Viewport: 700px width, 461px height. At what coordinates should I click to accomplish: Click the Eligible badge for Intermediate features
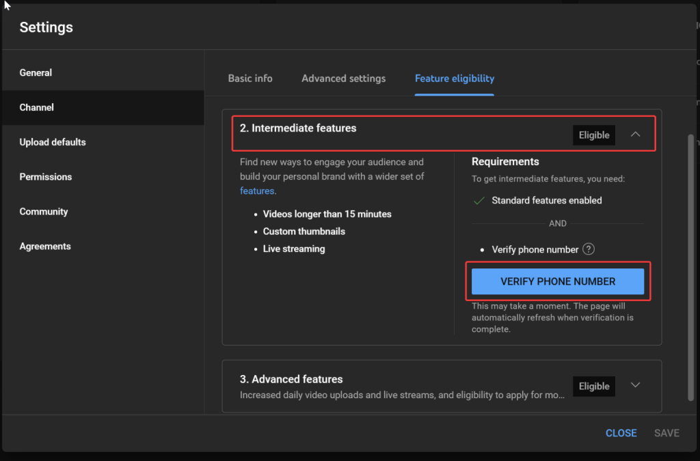click(x=593, y=135)
